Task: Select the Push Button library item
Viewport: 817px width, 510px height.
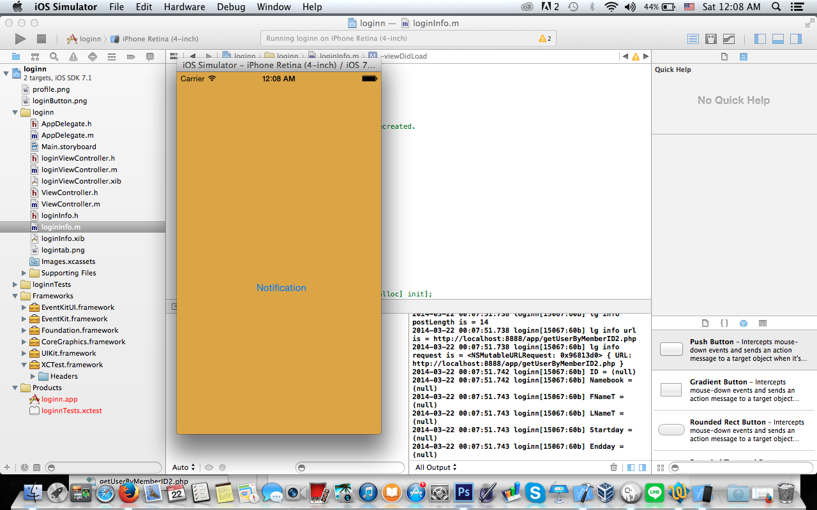Action: tap(734, 350)
